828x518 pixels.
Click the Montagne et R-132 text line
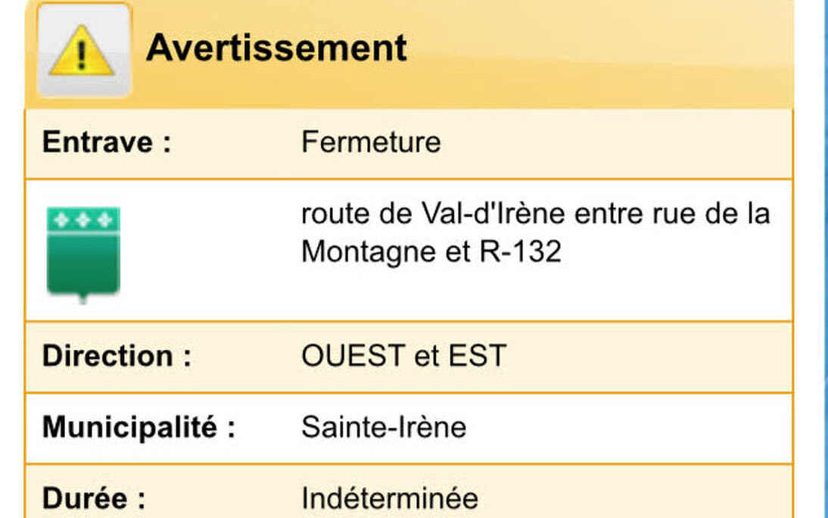(431, 251)
